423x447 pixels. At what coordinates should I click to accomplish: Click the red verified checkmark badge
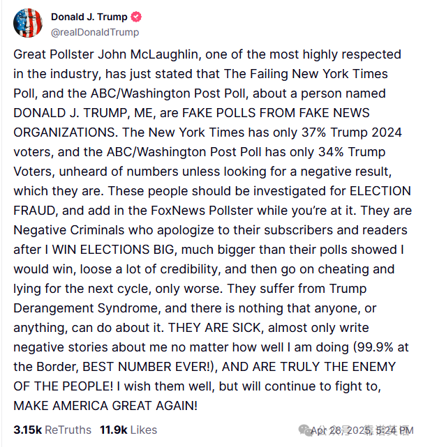point(136,17)
